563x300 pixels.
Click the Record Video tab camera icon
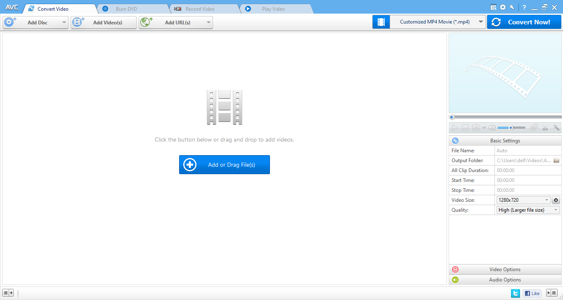tap(177, 9)
